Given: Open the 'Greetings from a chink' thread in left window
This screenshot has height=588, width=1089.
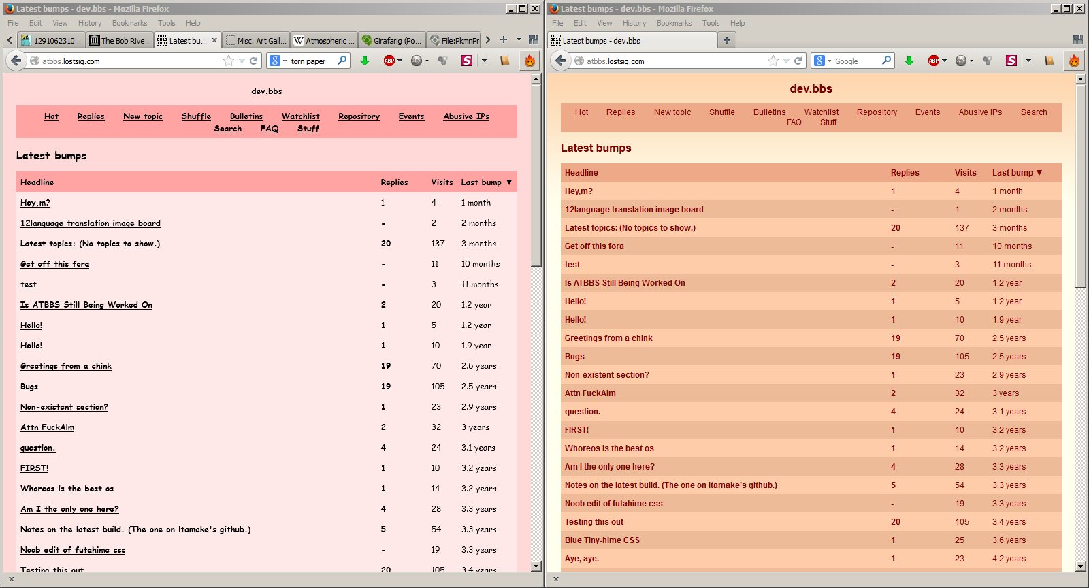Looking at the screenshot, I should [66, 366].
